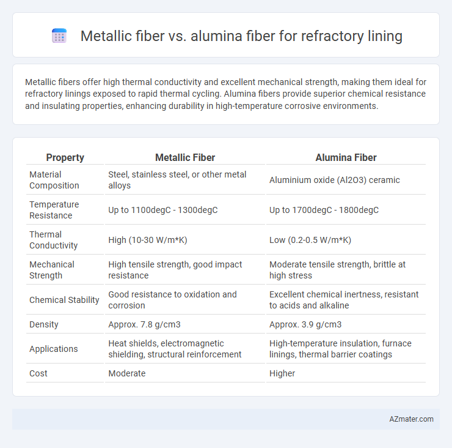Click the 'Density' row label

pos(44,324)
